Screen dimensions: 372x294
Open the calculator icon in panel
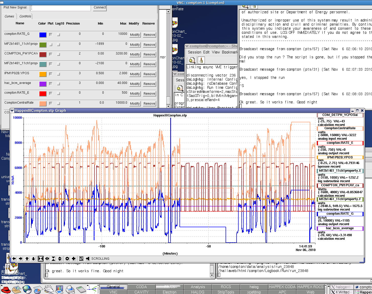81,290
